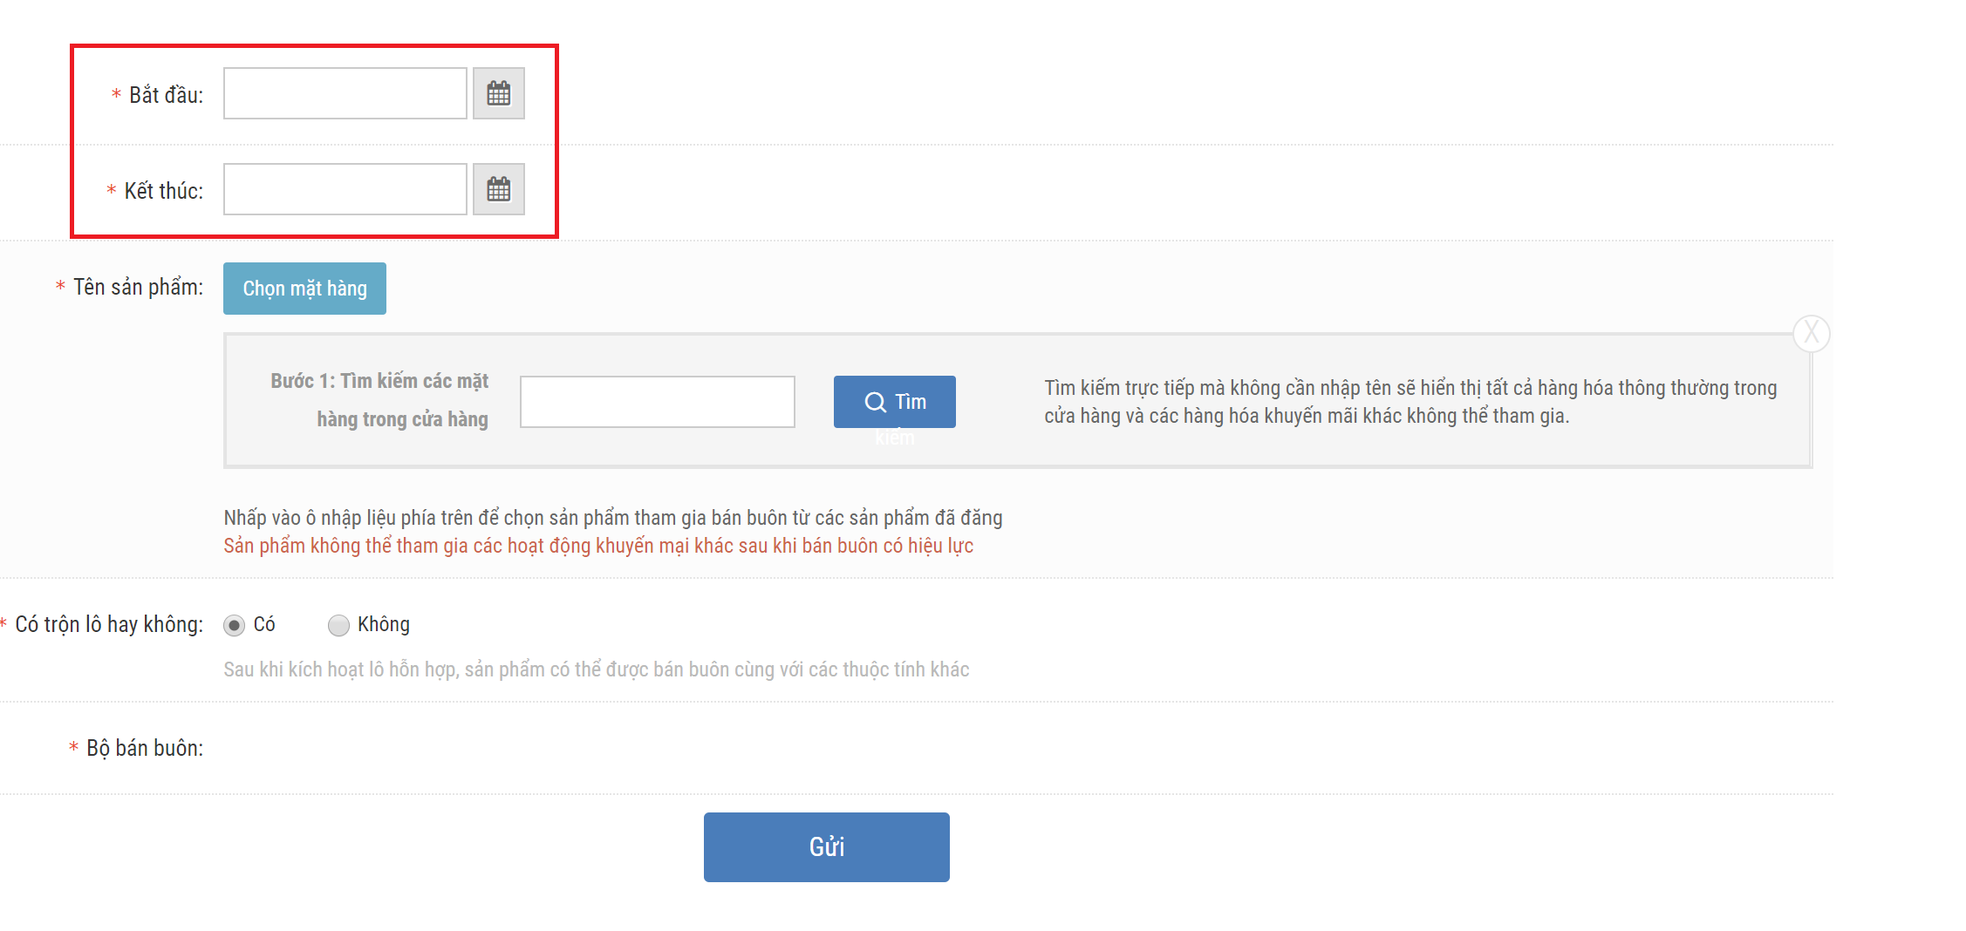The height and width of the screenshot is (931, 1966).
Task: Close the product search panel with X
Action: 1811,333
